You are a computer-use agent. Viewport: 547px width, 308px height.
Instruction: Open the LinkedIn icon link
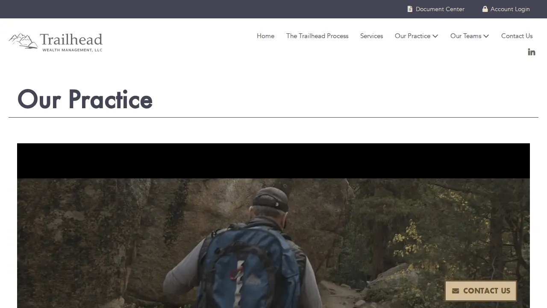click(531, 52)
